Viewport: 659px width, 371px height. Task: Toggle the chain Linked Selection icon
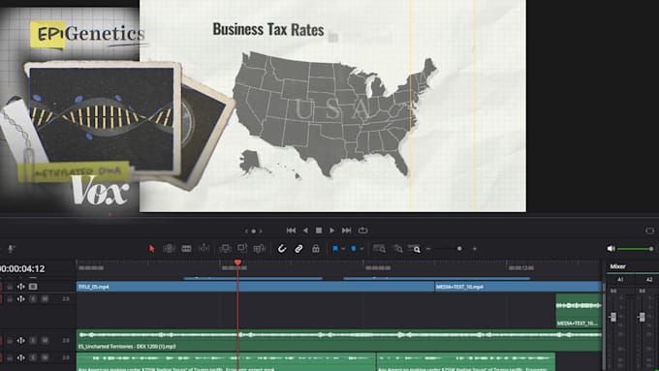[298, 249]
